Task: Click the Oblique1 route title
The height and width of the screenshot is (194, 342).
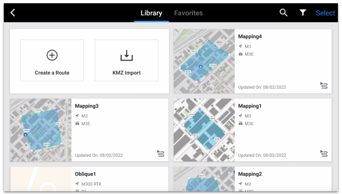Action: [85, 174]
